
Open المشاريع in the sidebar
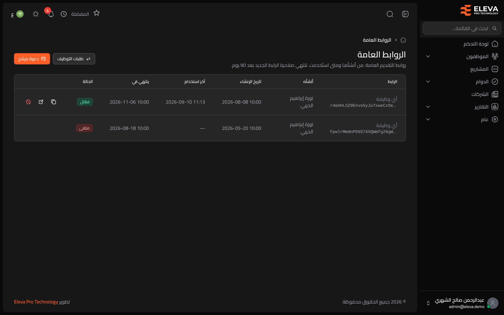point(462,69)
